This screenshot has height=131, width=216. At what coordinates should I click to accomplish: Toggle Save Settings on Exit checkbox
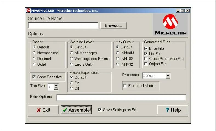click(x=100, y=110)
